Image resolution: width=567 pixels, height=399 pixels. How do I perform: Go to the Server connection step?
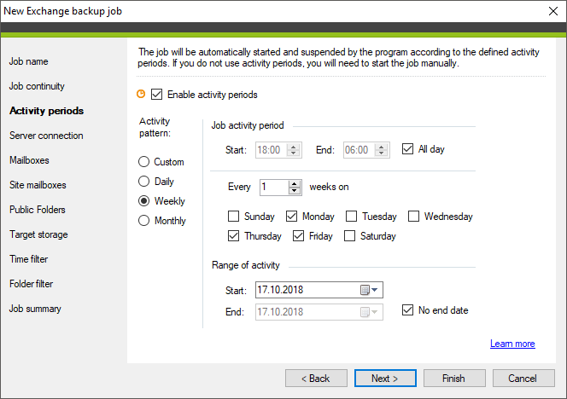tap(46, 136)
